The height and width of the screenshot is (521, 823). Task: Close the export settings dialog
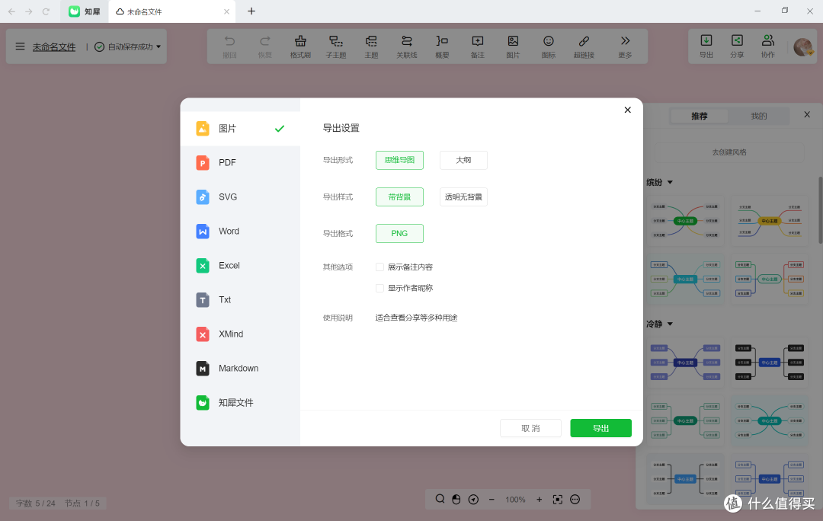[x=627, y=110]
